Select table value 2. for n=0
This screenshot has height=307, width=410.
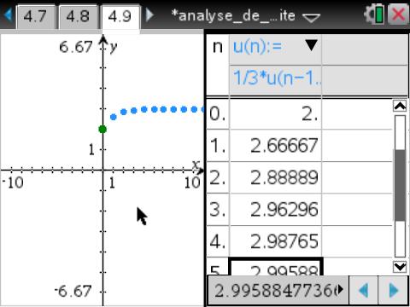coord(275,113)
